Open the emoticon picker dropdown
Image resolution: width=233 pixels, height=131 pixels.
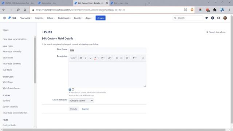pyautogui.click(x=128, y=58)
